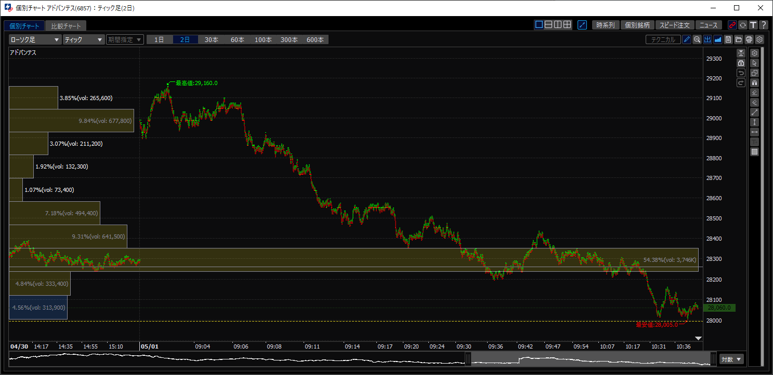The height and width of the screenshot is (375, 773).
Task: Click the スピード注文 button
Action: 675,25
